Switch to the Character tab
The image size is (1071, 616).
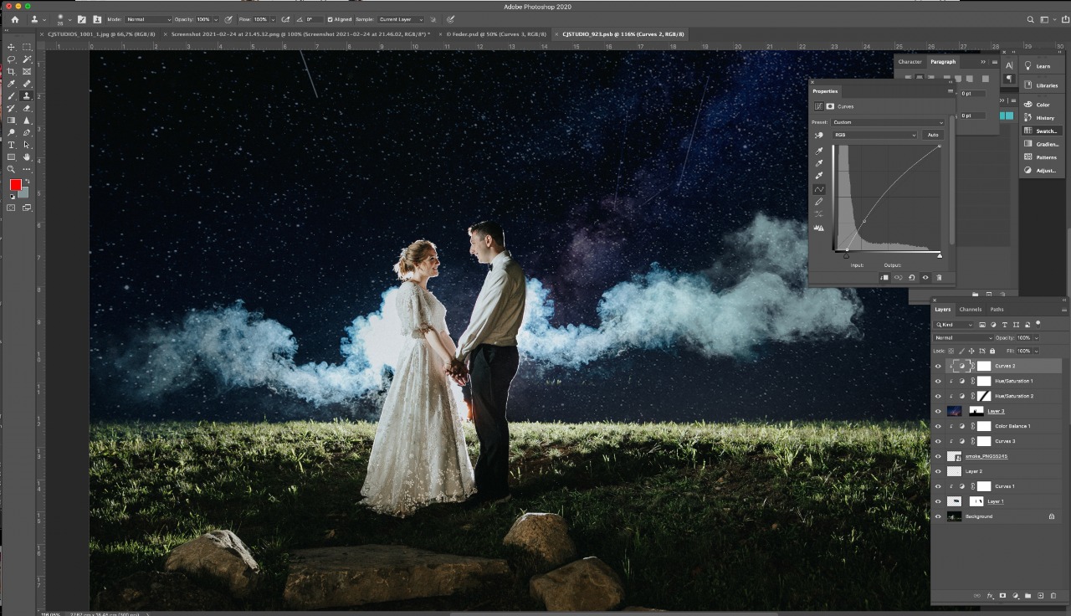coord(910,62)
